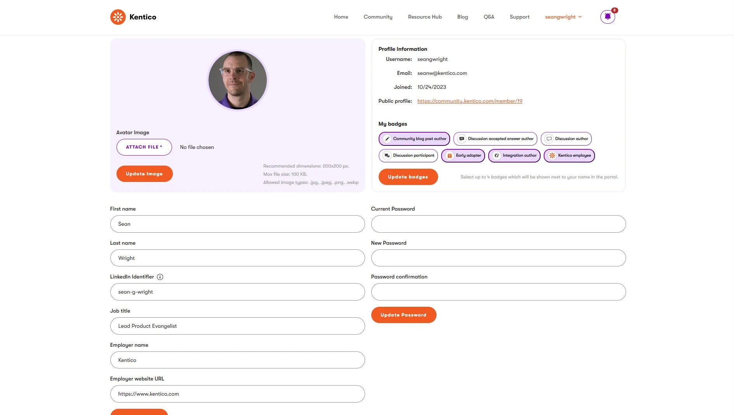This screenshot has width=734, height=415.
Task: Focus the Job title field
Action: pyautogui.click(x=238, y=326)
